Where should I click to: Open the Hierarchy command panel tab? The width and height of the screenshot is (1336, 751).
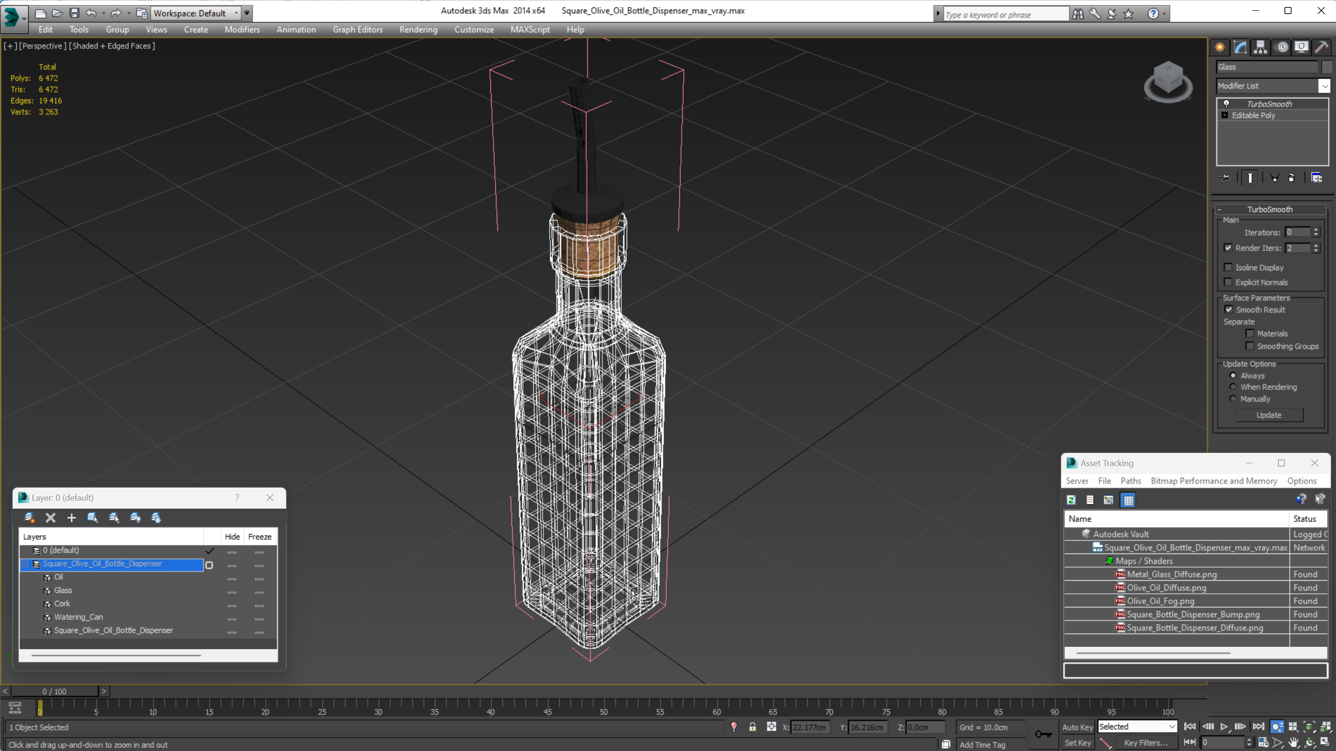point(1260,47)
